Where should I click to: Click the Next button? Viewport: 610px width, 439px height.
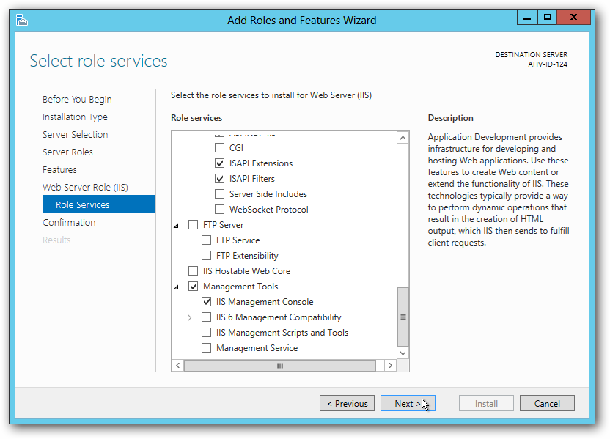[x=408, y=403]
